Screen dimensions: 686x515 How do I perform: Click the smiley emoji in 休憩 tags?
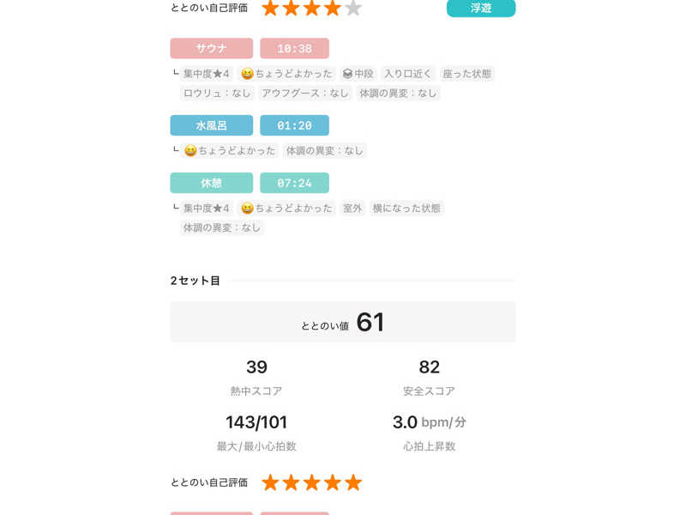click(247, 208)
